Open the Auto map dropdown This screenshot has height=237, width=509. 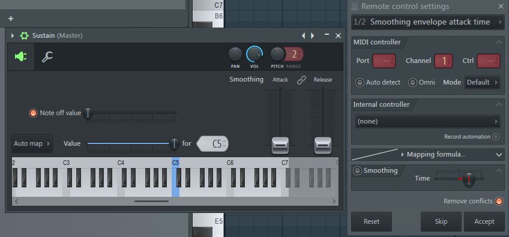pyautogui.click(x=32, y=143)
